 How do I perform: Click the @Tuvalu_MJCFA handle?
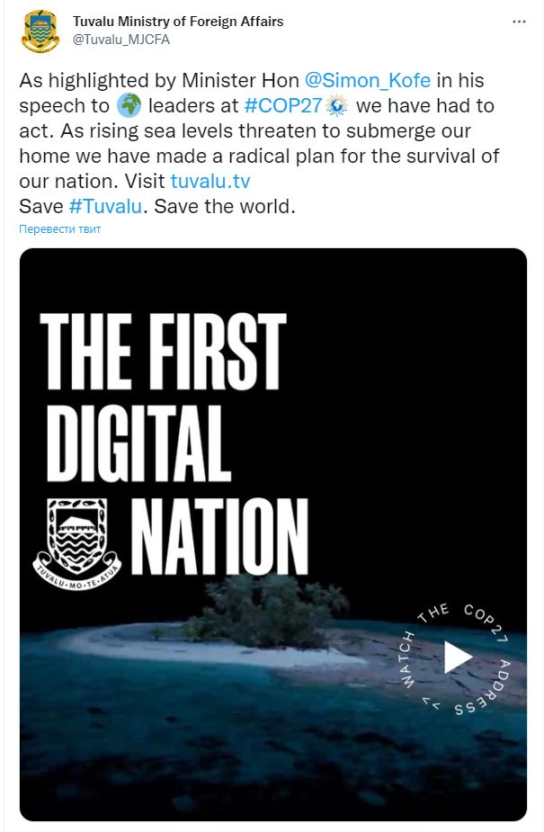(121, 40)
